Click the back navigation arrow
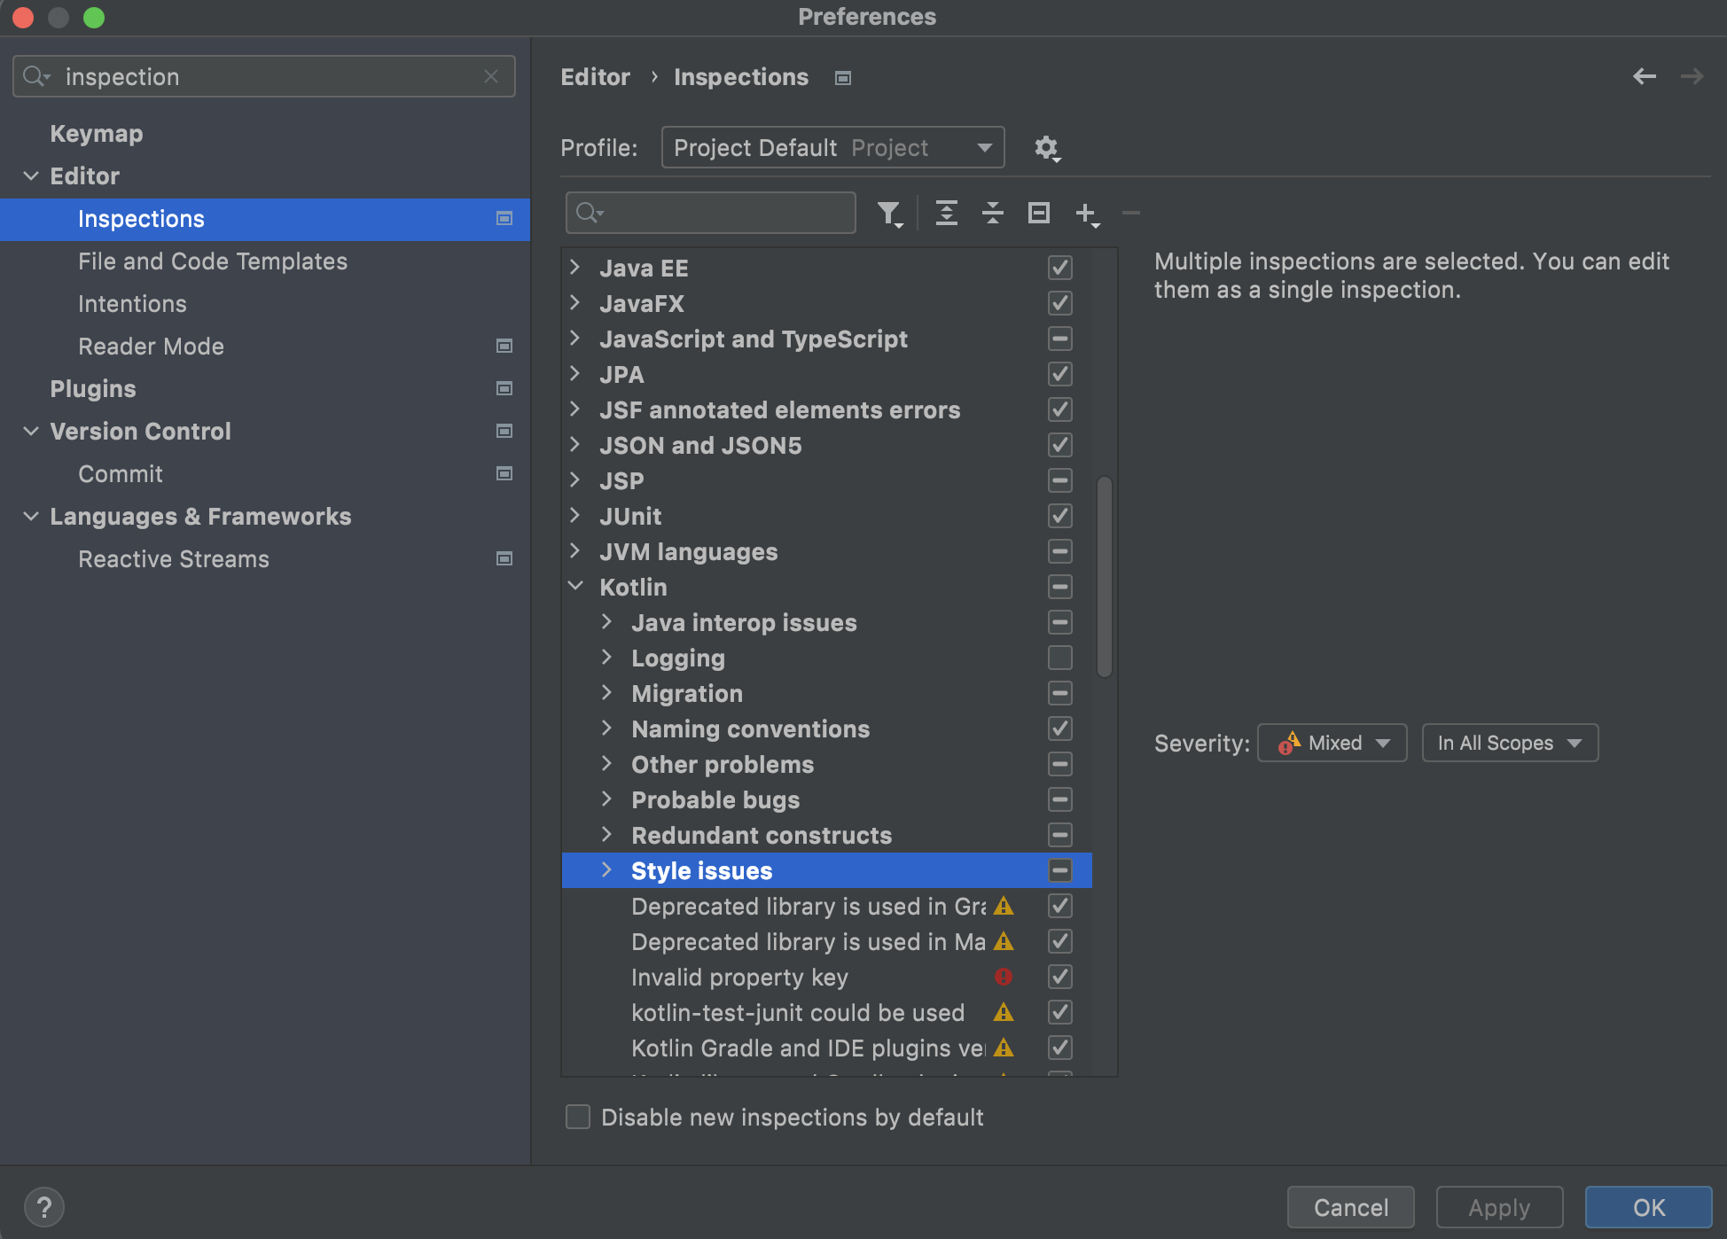Viewport: 1727px width, 1239px height. [x=1645, y=77]
